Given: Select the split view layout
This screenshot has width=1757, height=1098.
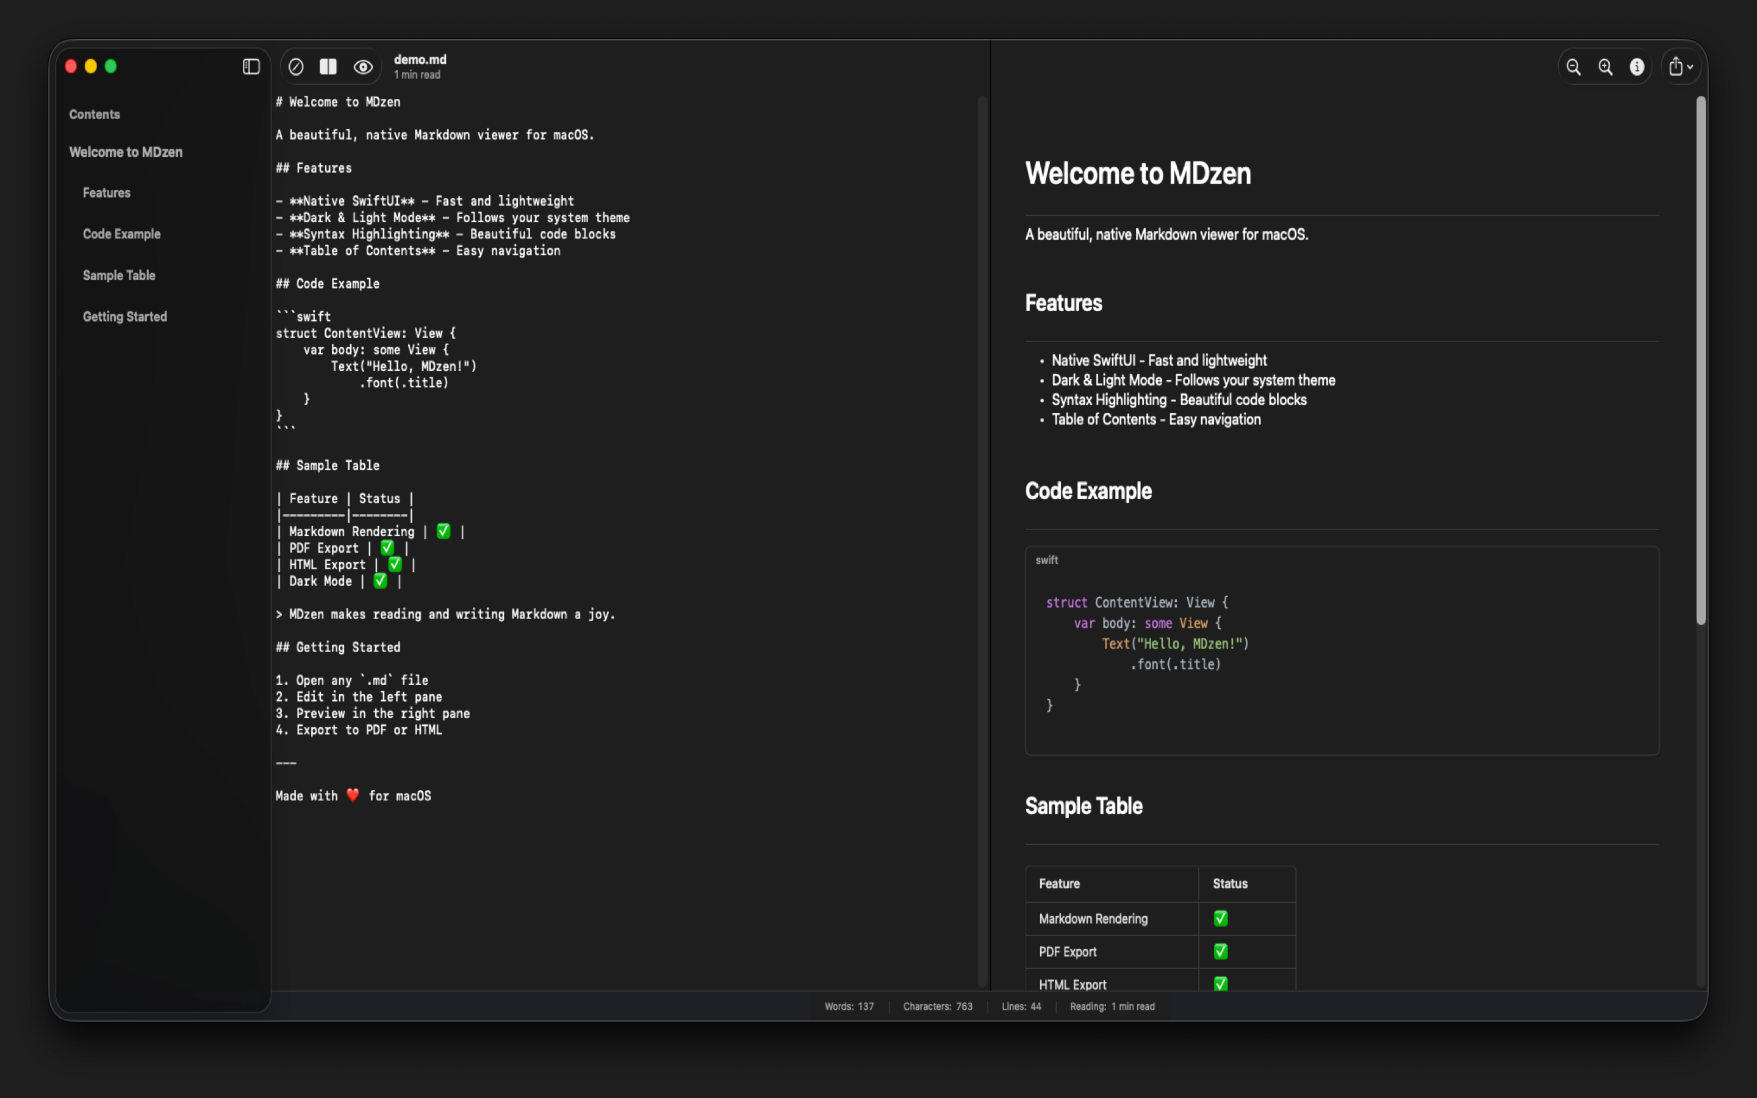Looking at the screenshot, I should [x=328, y=66].
